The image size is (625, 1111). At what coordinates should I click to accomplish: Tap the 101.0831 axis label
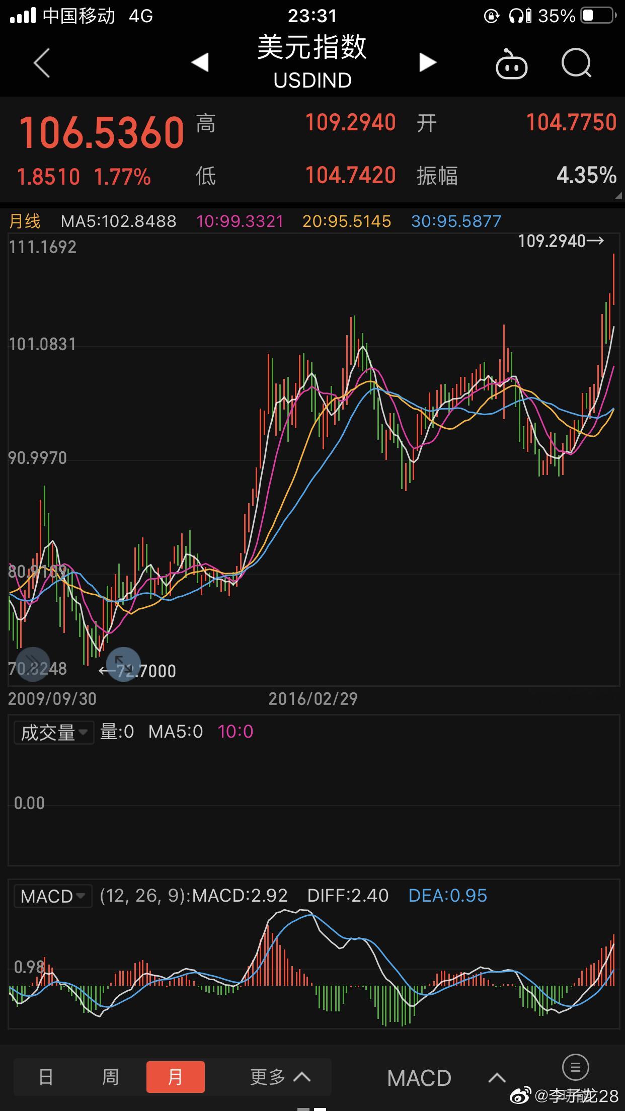point(42,345)
